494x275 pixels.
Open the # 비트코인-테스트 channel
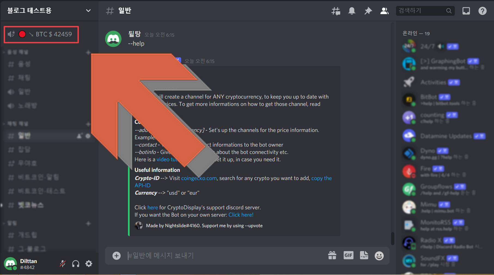click(x=48, y=191)
